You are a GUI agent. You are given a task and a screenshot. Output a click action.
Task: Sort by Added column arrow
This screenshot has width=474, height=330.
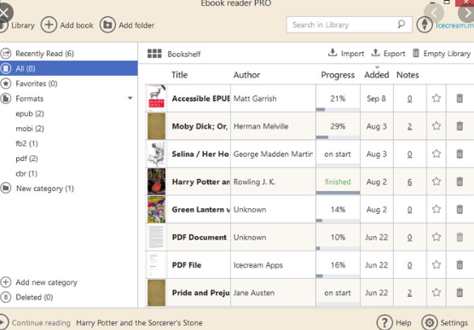tap(377, 67)
